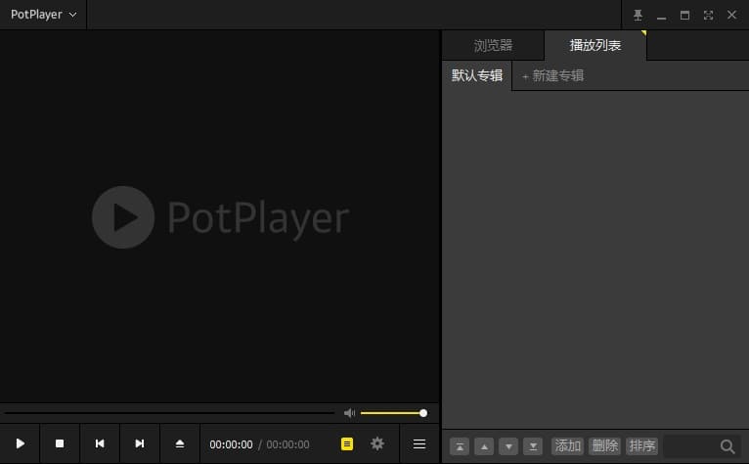749x464 pixels.
Task: Click the playback seek bar
Action: 169,413
